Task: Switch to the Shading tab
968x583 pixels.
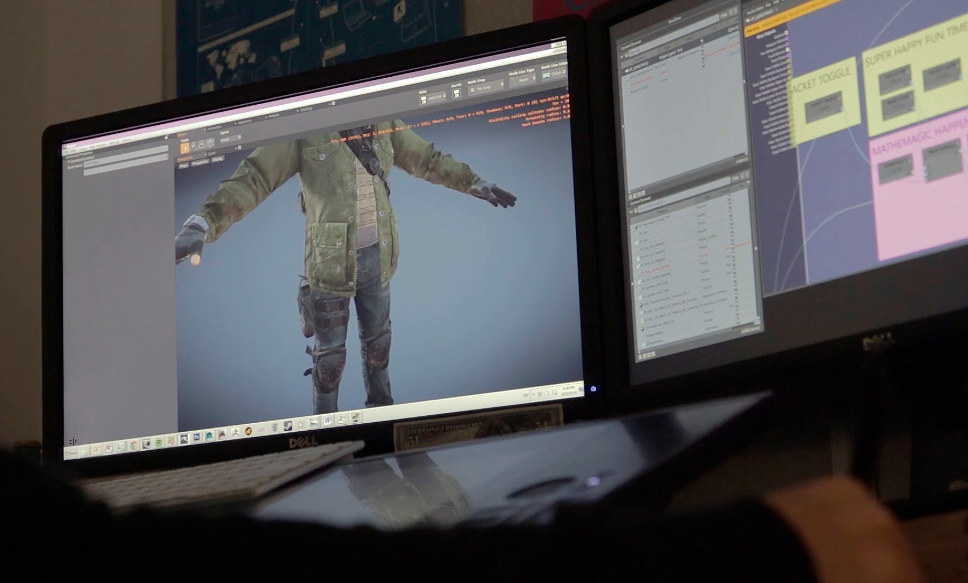Action: click(306, 109)
